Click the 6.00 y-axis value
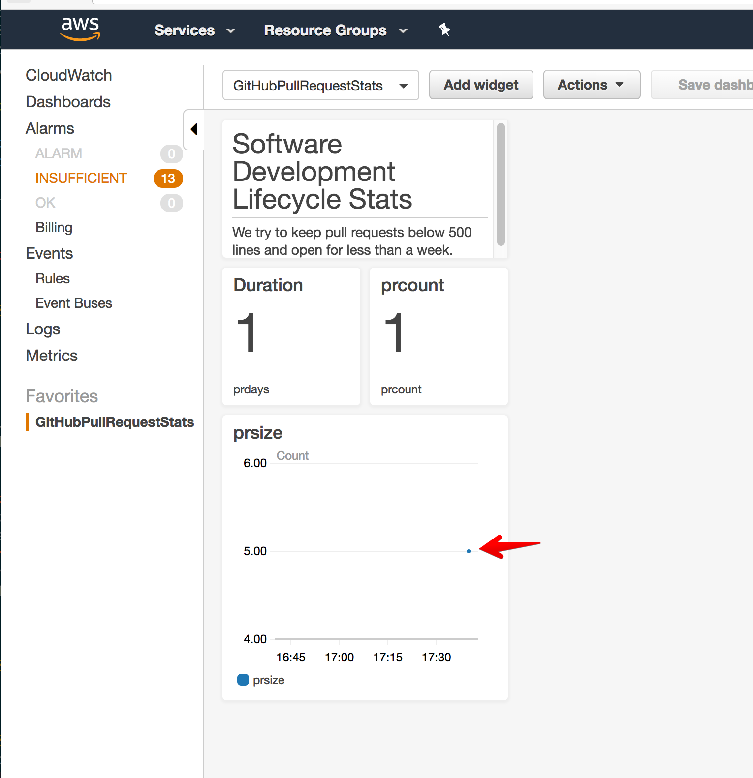 (255, 463)
